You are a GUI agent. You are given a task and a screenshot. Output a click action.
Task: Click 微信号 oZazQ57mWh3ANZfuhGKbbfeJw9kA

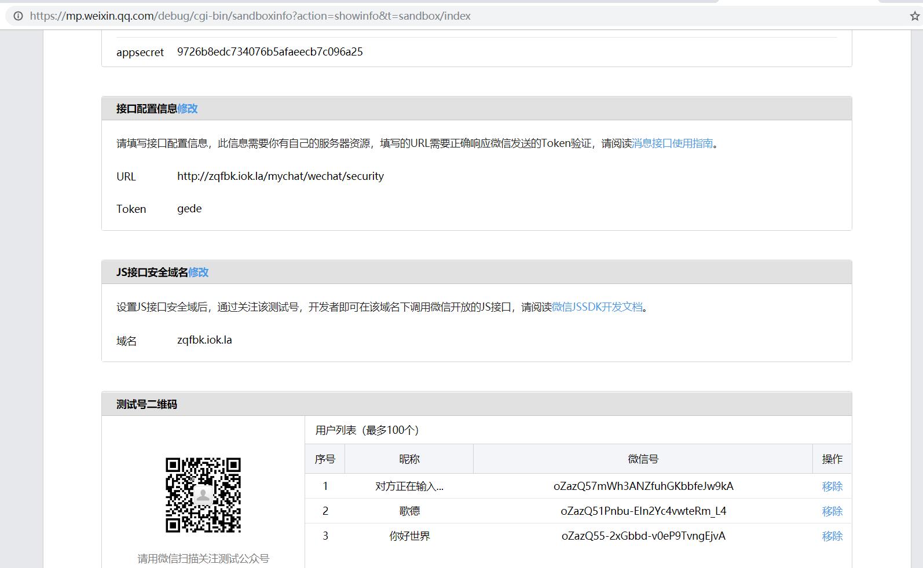(x=643, y=486)
